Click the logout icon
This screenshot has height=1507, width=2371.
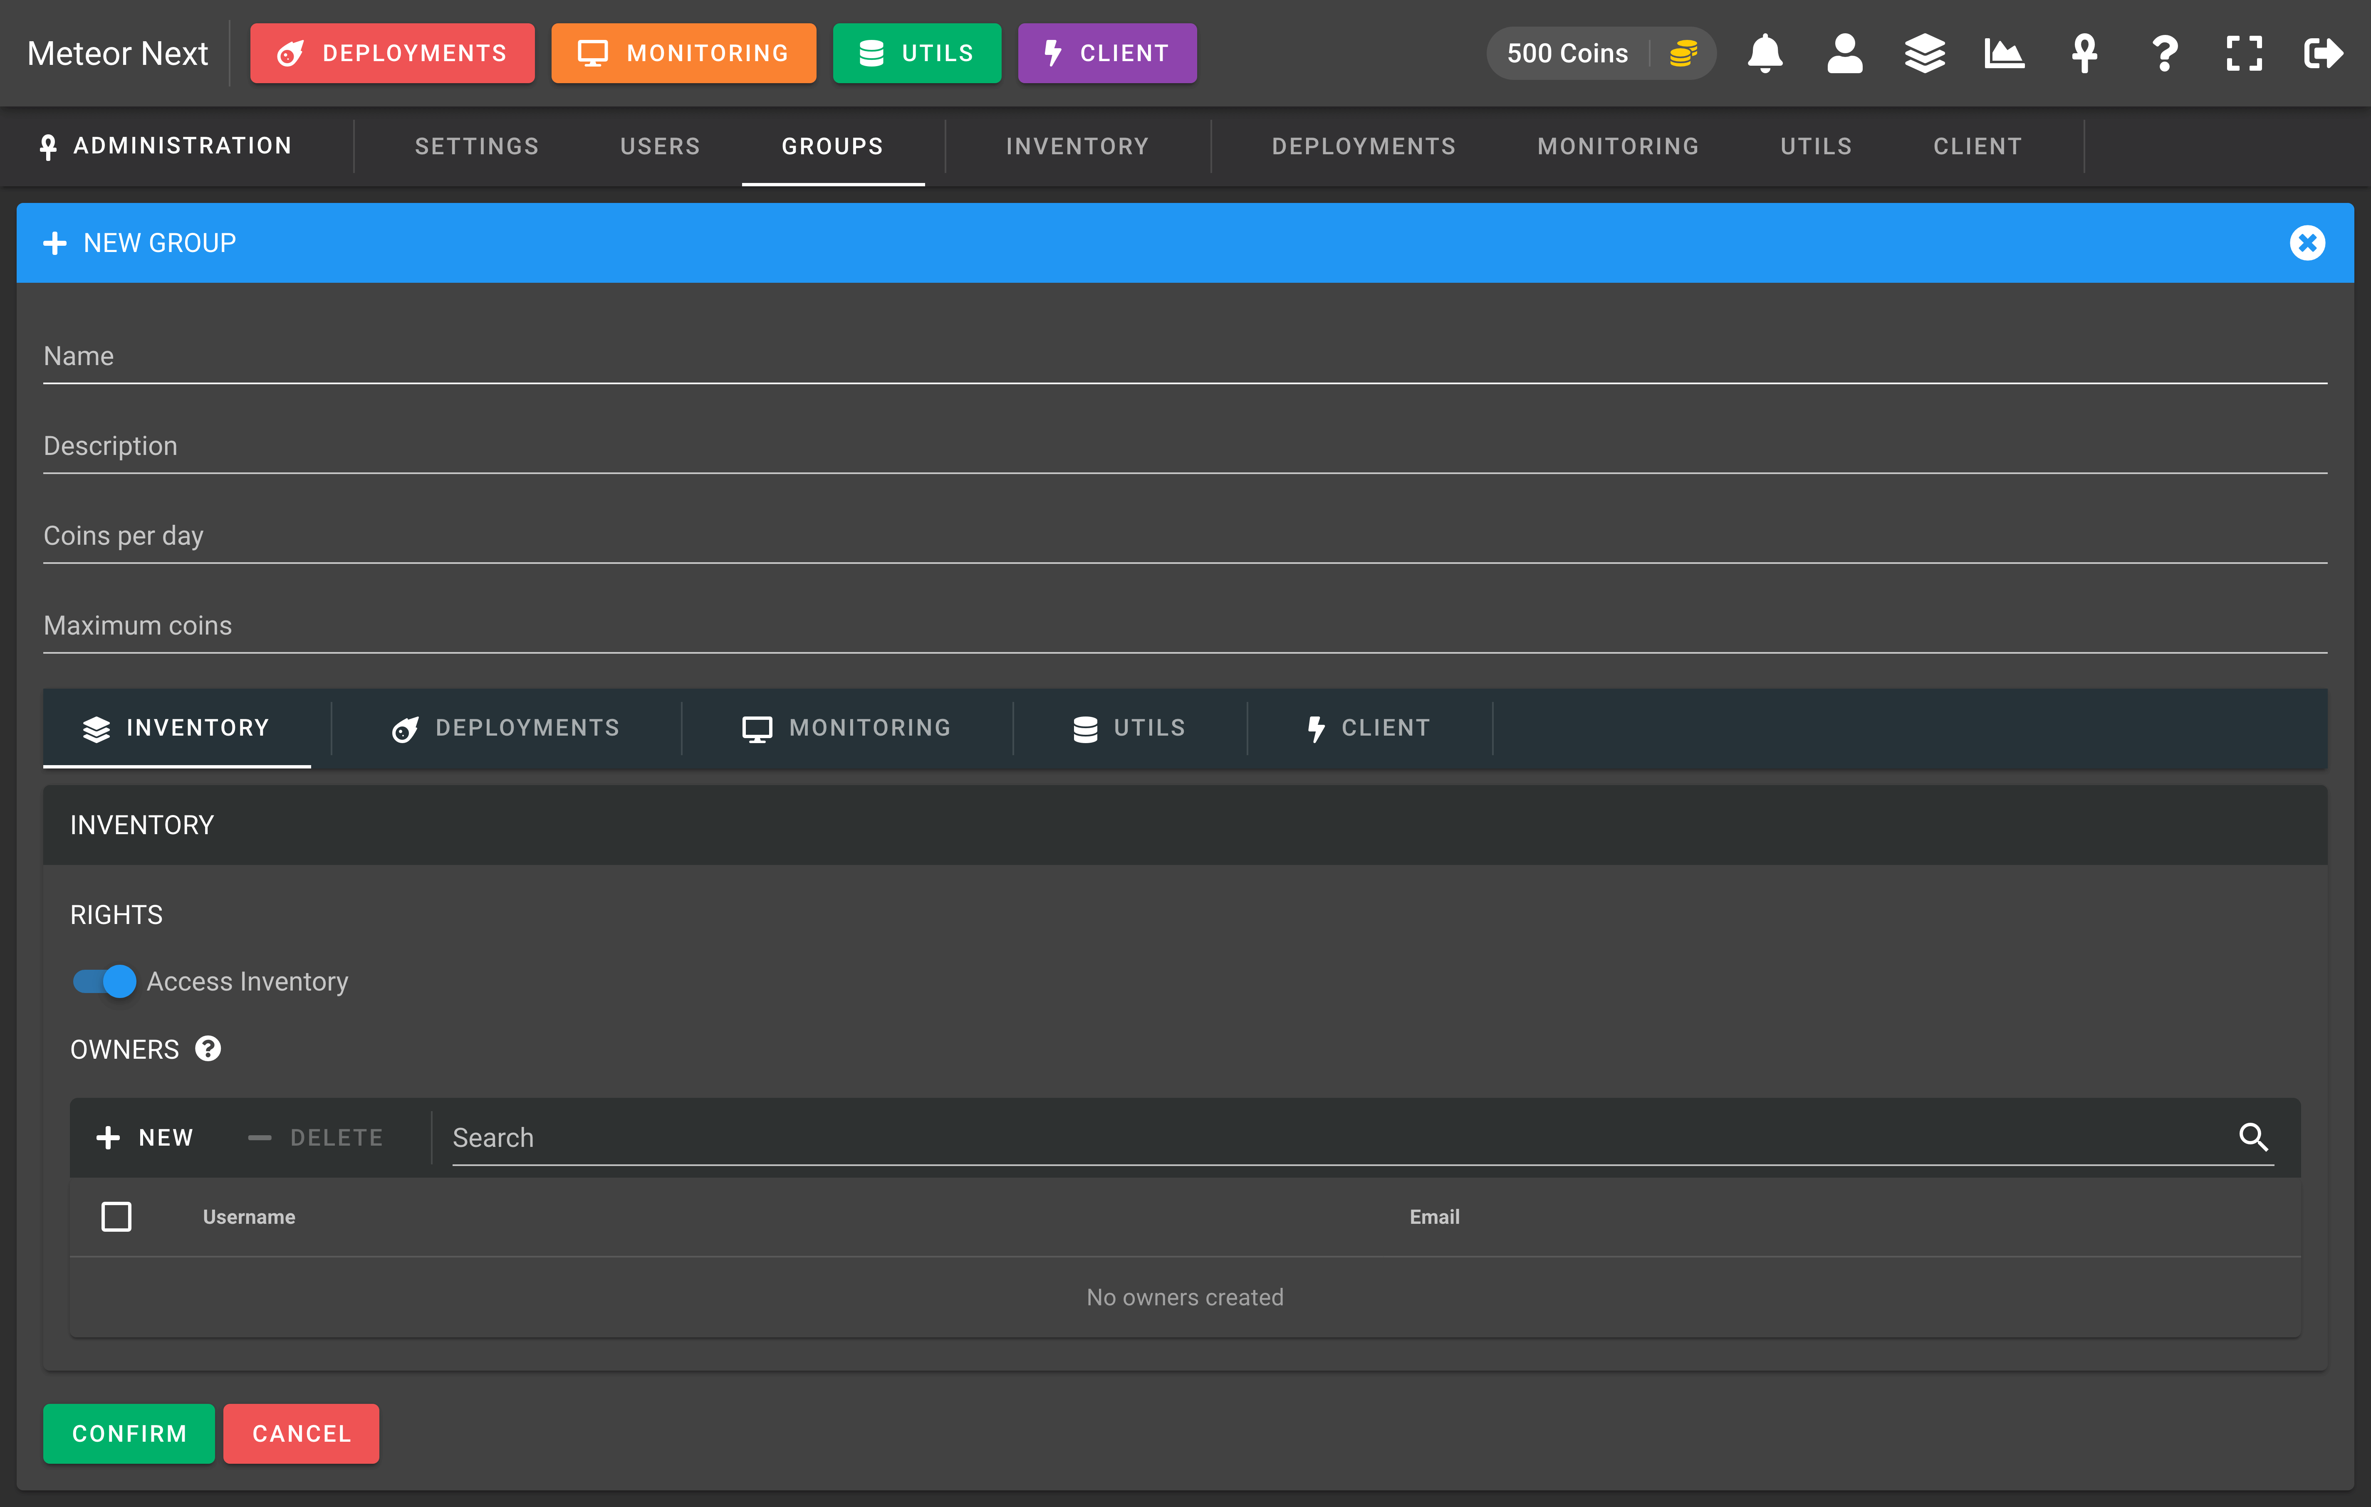[2323, 53]
